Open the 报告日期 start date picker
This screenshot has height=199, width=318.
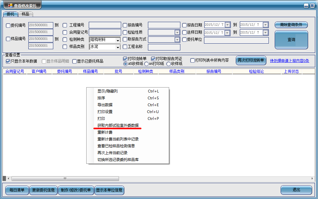coord(228,25)
